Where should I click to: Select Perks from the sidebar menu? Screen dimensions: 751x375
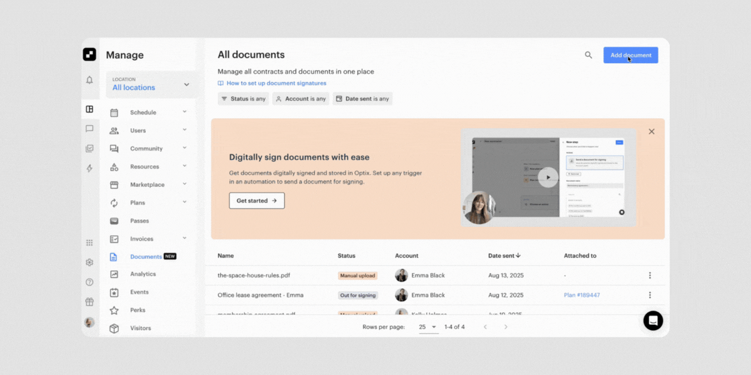point(115,309)
